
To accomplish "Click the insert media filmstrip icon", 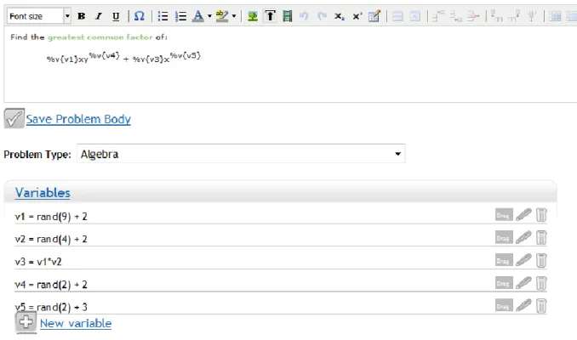I will click(x=288, y=16).
